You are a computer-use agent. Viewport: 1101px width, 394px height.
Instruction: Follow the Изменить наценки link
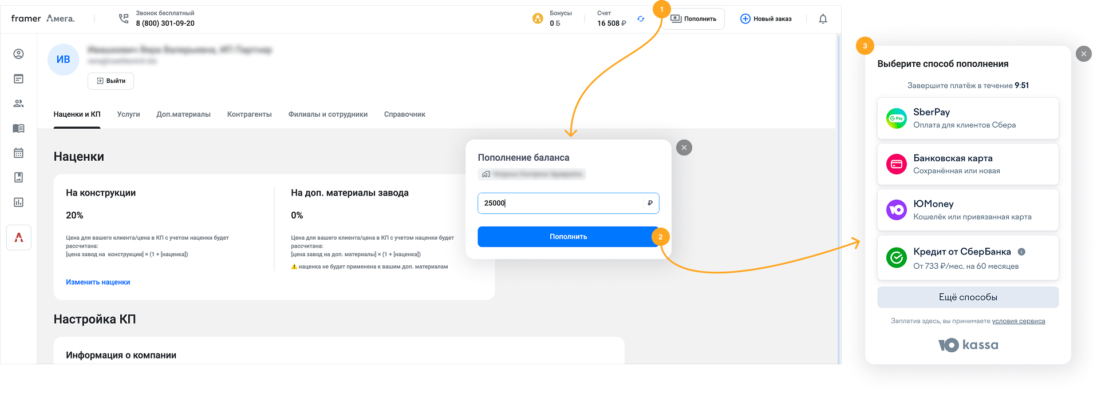[x=98, y=282]
